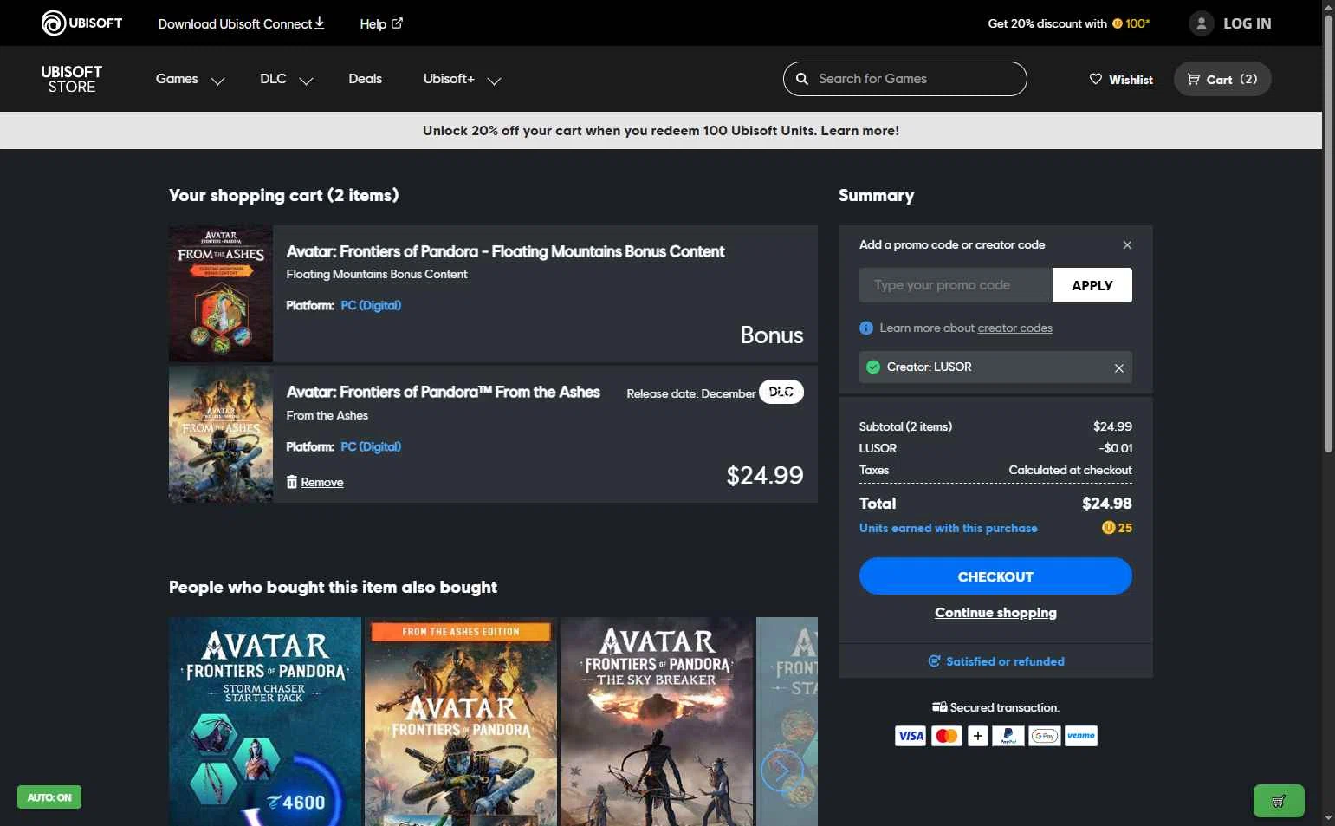Click the APPLY promo button

(x=1092, y=285)
